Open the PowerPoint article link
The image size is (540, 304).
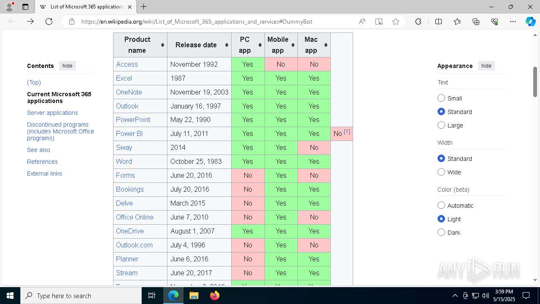click(133, 119)
